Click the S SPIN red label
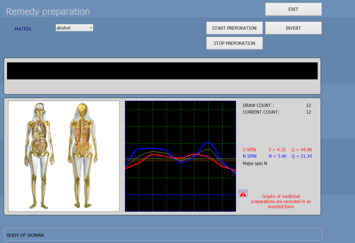 (249, 150)
